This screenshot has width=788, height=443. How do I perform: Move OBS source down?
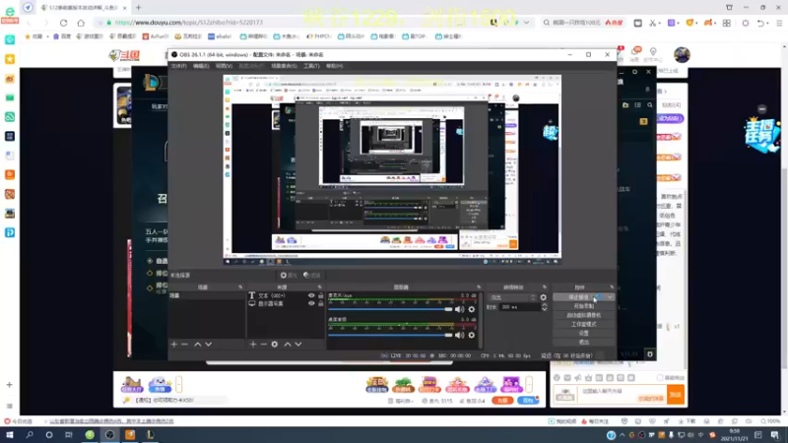pyautogui.click(x=298, y=345)
